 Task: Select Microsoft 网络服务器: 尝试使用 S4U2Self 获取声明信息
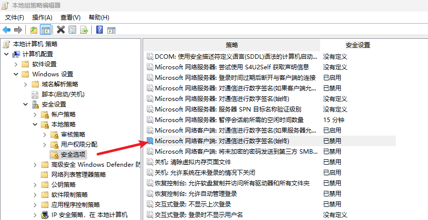pos(232,67)
